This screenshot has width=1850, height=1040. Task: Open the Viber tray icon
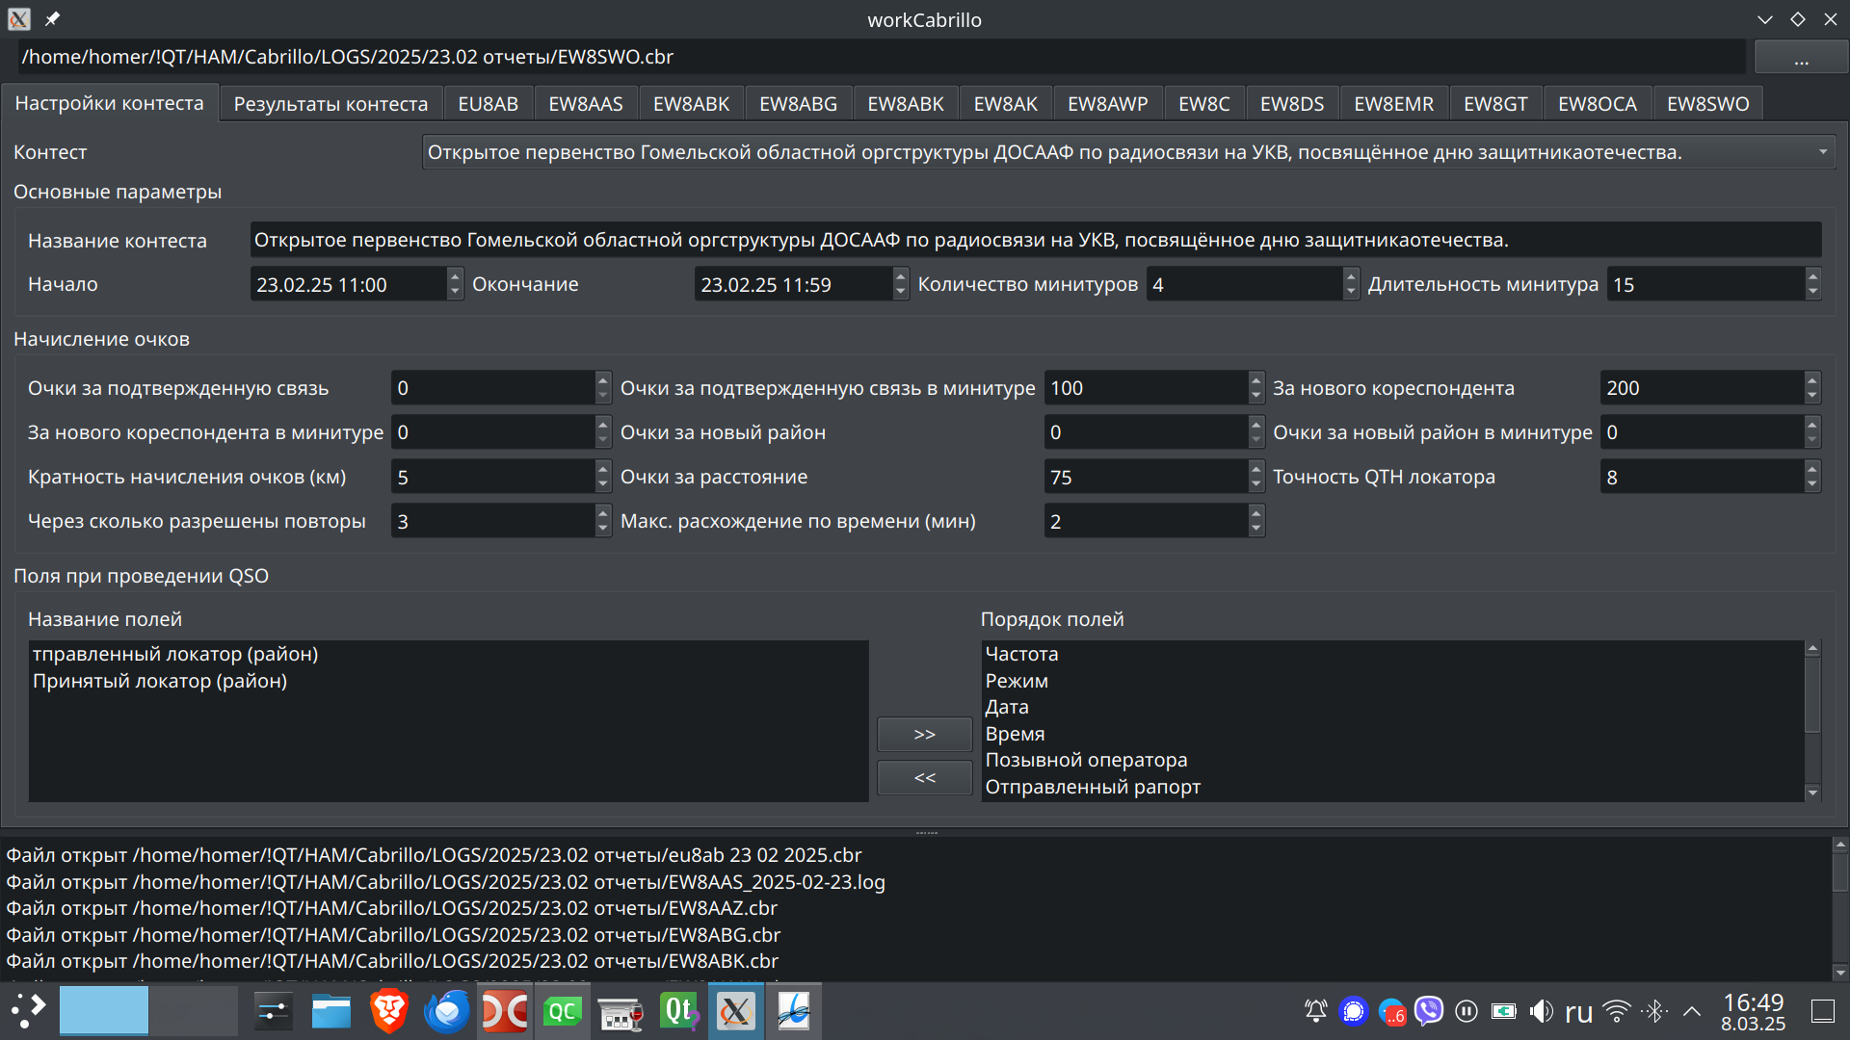1429,1011
